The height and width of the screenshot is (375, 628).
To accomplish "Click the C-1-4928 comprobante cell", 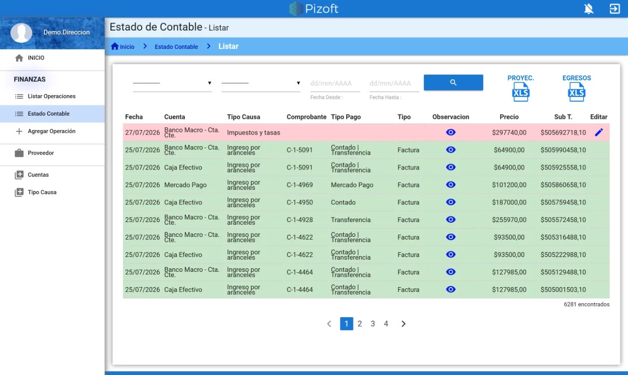I will click(300, 220).
